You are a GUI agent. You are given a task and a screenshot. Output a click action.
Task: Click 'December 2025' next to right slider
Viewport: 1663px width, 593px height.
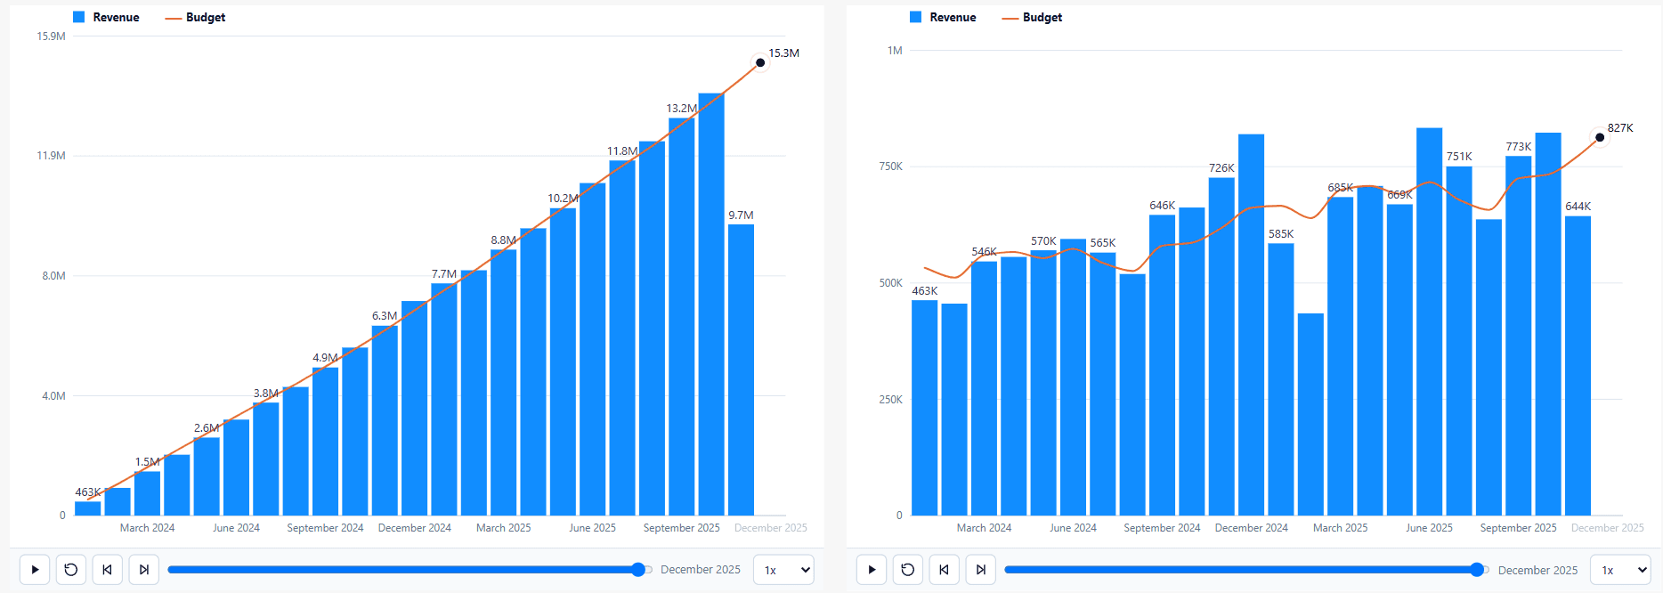click(1537, 570)
